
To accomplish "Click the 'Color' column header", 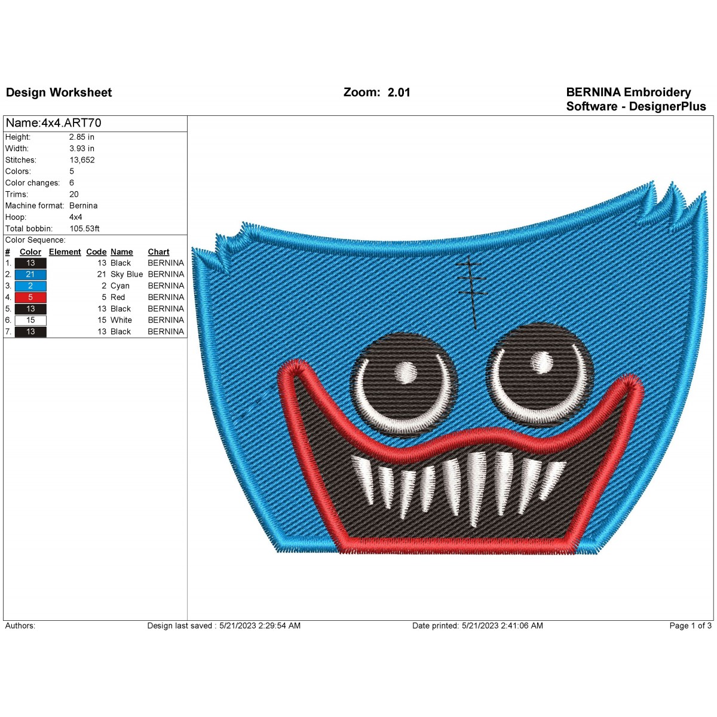I will [30, 252].
